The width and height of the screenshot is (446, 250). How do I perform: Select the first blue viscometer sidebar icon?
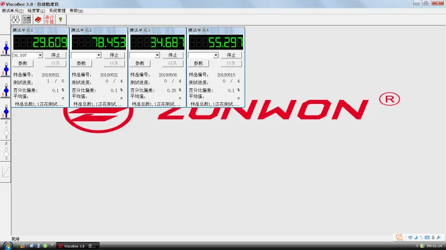pos(6,48)
